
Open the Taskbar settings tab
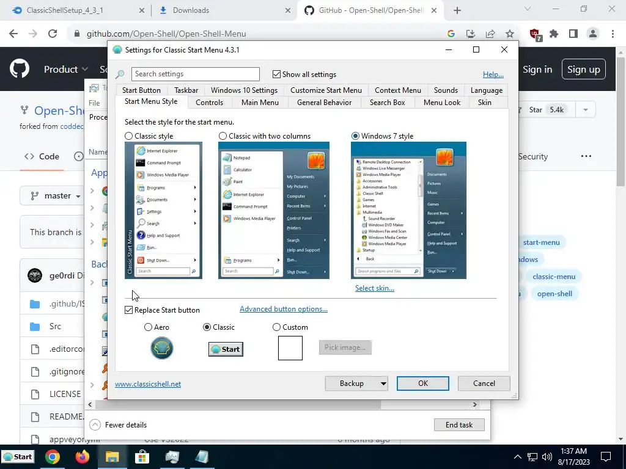(x=186, y=90)
